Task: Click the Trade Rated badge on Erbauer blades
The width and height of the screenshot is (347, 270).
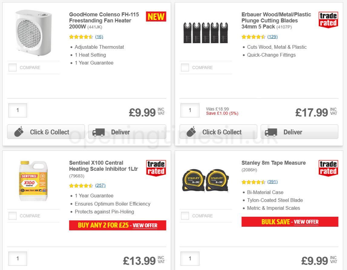Action: point(328,20)
